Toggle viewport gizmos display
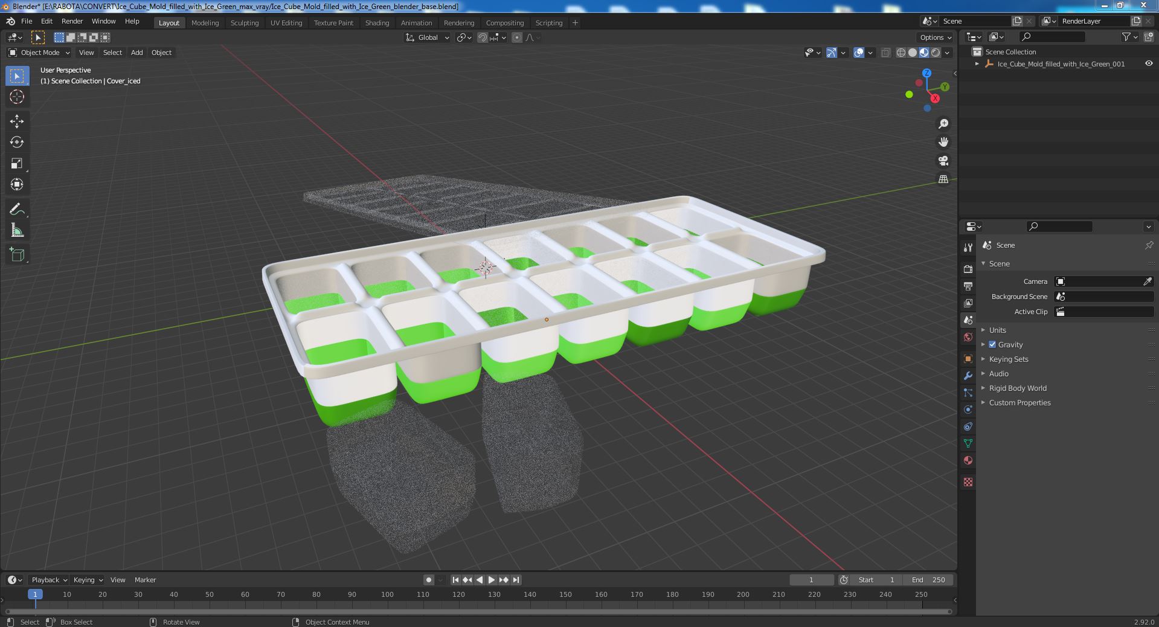Screen dimensions: 1159x627 [832, 53]
